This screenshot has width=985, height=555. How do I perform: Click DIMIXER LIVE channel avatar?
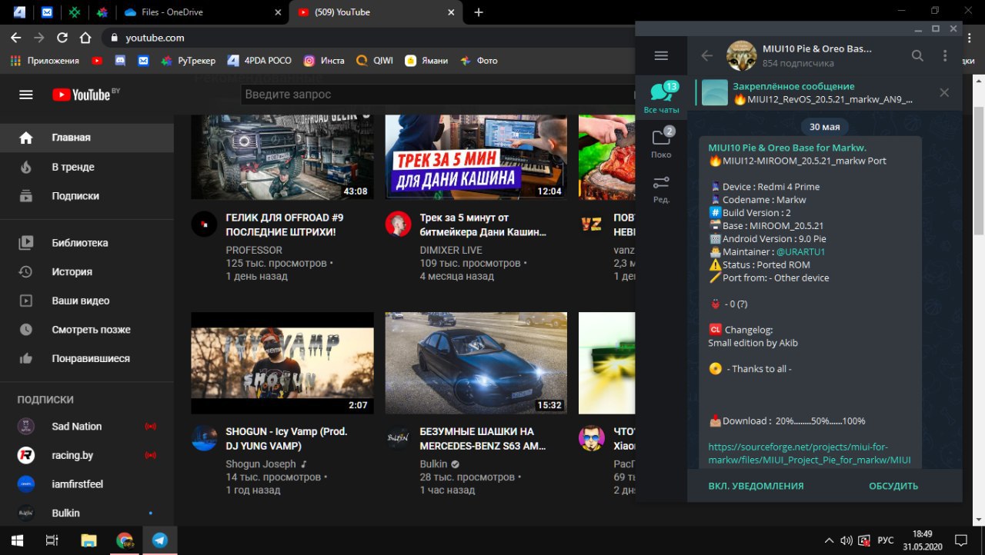[x=398, y=224]
